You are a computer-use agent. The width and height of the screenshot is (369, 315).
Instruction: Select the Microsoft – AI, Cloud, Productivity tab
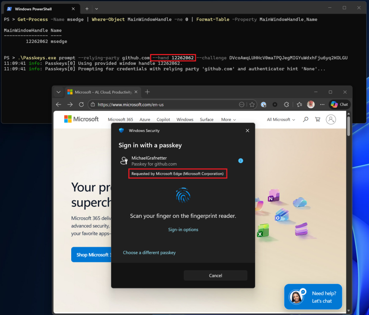103,92
